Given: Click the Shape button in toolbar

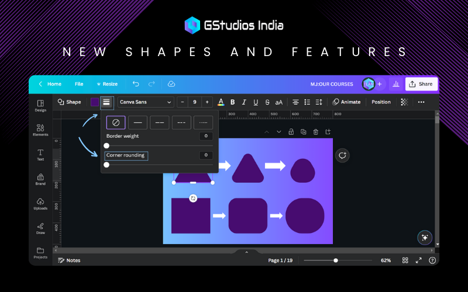Looking at the screenshot, I should click(x=69, y=102).
